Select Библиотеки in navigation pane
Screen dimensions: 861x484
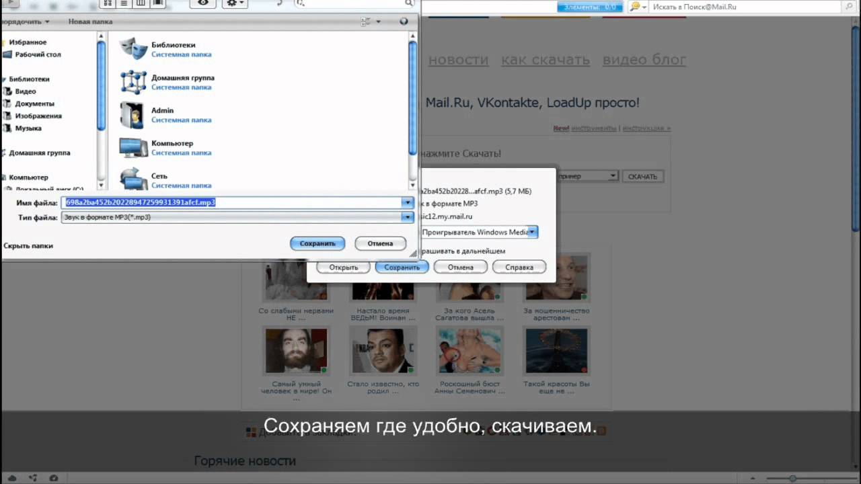pyautogui.click(x=29, y=79)
